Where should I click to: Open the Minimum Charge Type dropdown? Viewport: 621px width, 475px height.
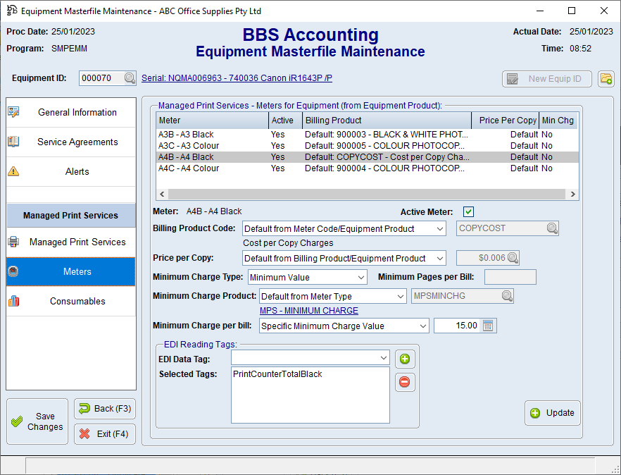click(x=360, y=278)
